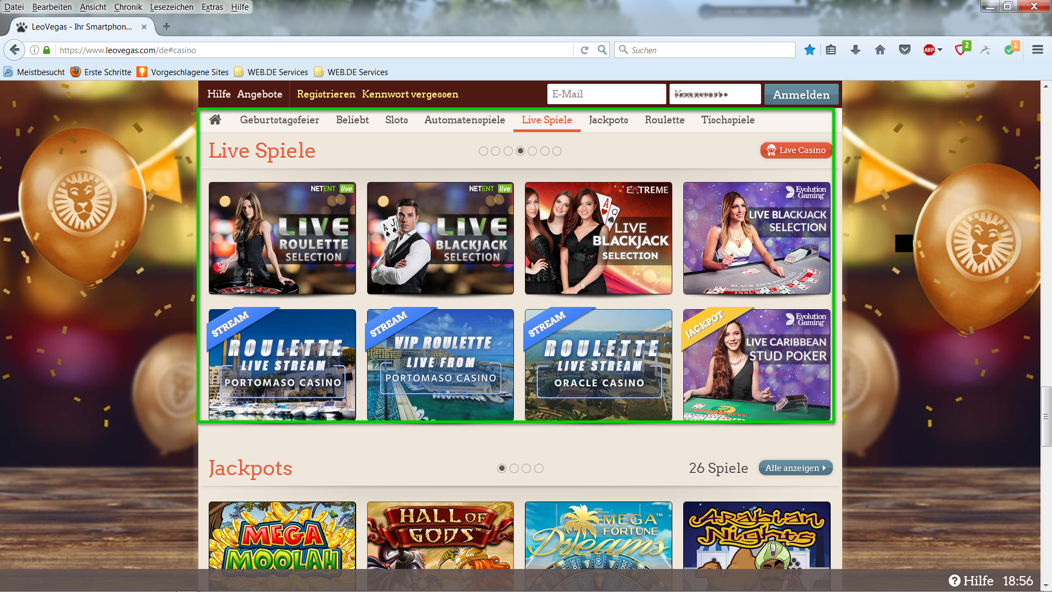Open NetEnt Live Roulette Selection game
This screenshot has height=592, width=1052.
pyautogui.click(x=282, y=238)
